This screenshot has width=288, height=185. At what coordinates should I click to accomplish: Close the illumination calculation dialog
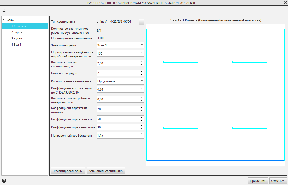[x=285, y=3]
